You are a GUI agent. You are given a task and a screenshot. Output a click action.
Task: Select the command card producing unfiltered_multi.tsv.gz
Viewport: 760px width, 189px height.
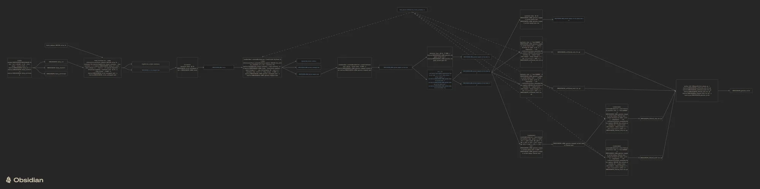(531, 84)
